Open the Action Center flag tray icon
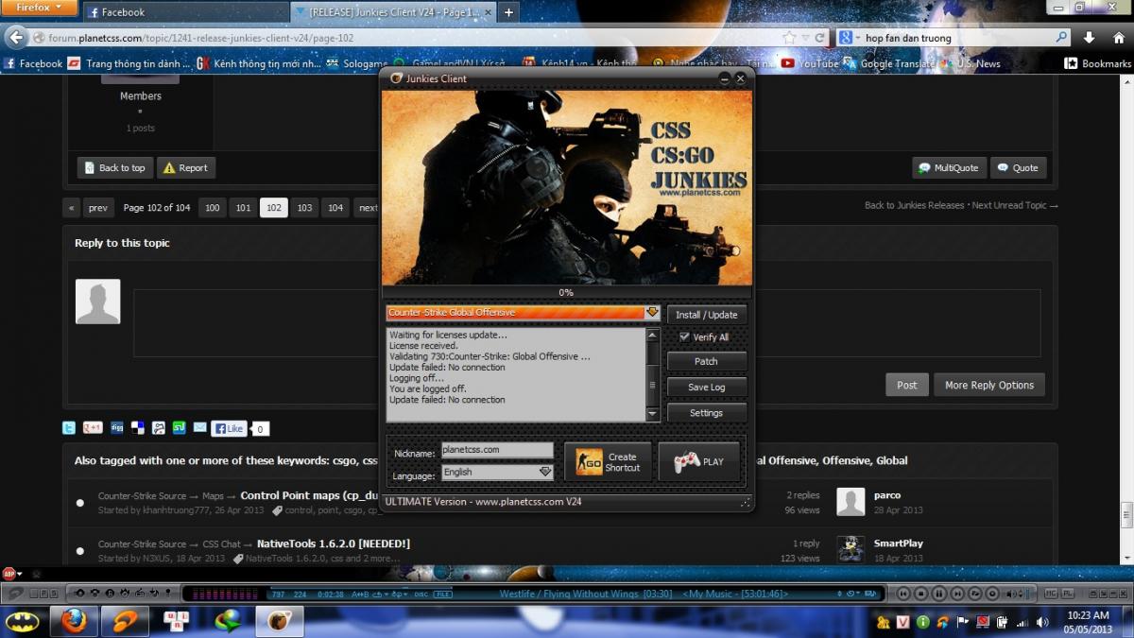 (x=963, y=622)
